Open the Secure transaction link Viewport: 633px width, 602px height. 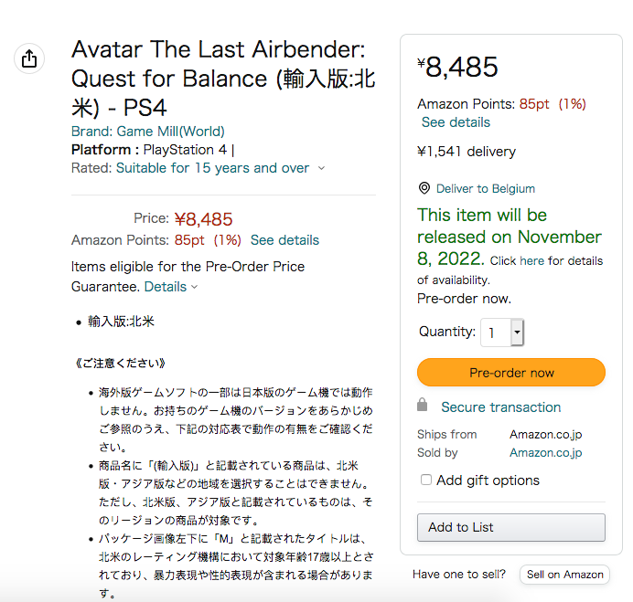pyautogui.click(x=500, y=407)
